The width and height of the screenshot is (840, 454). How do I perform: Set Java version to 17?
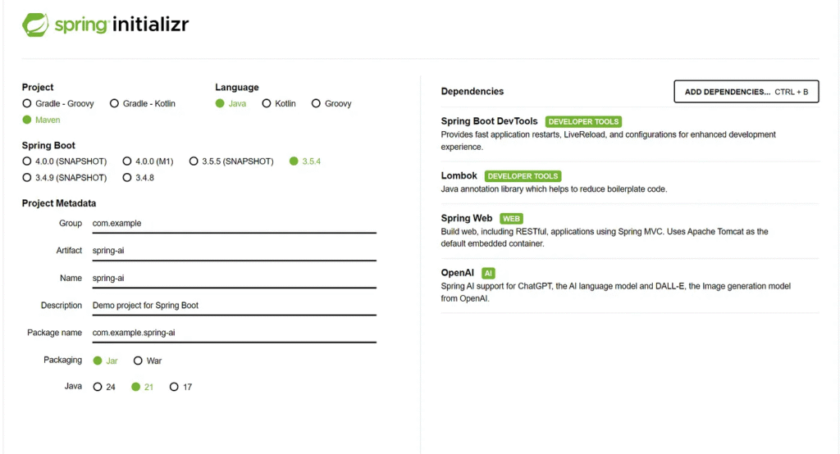[x=174, y=387]
